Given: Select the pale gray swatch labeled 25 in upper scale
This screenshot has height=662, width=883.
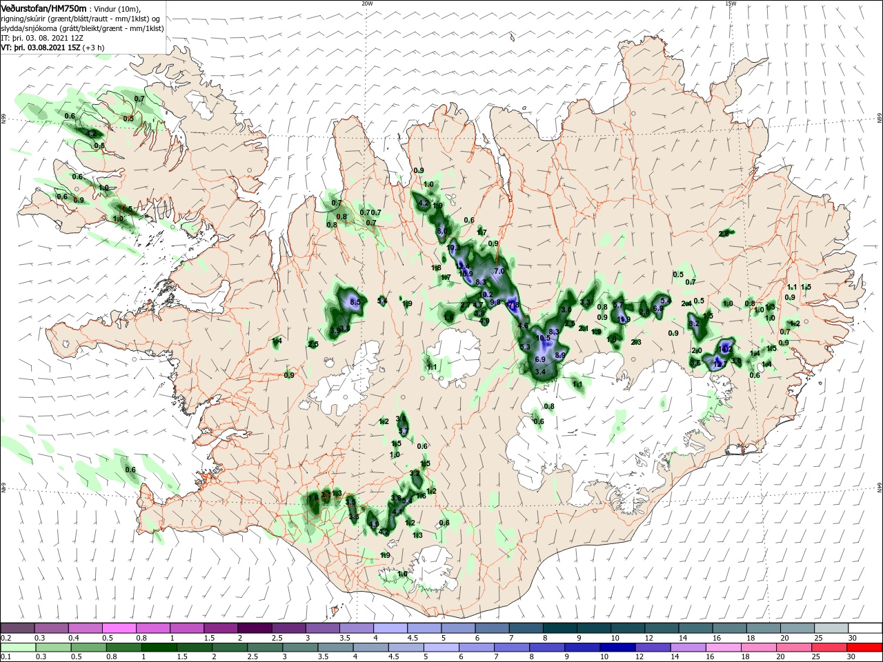Looking at the screenshot, I should point(831,628).
